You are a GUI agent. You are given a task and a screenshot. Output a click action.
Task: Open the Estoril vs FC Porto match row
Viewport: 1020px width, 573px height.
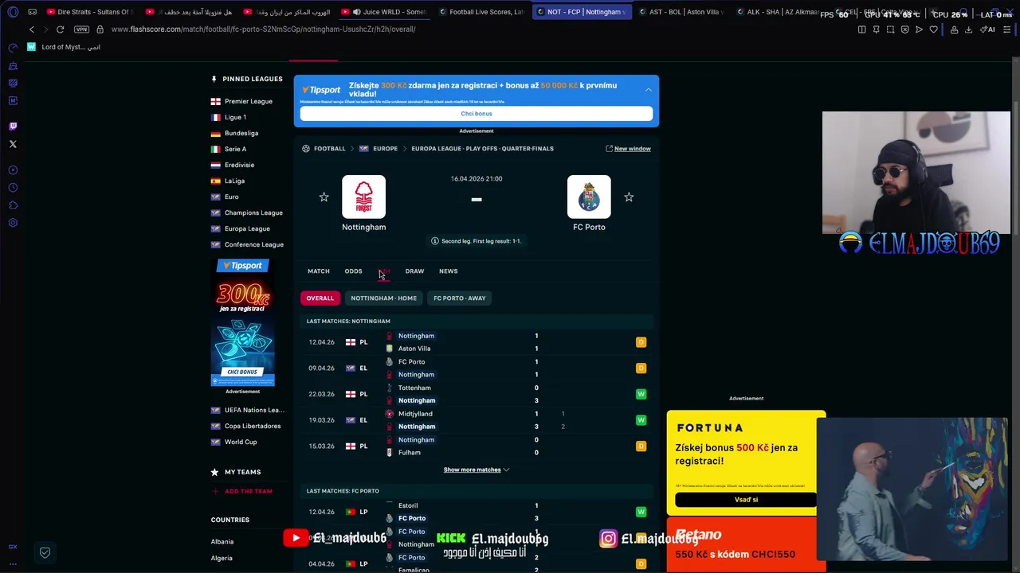tap(477, 512)
